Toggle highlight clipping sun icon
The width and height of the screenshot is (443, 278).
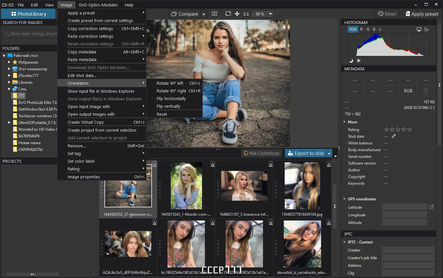point(358,61)
